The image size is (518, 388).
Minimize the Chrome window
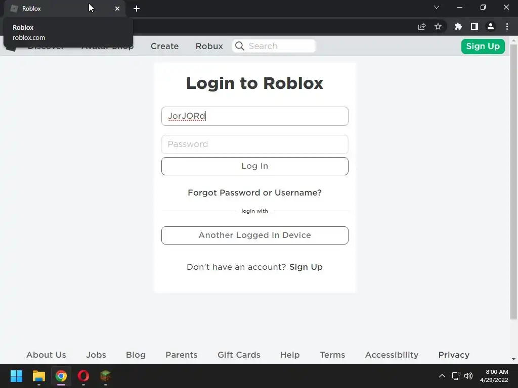(x=459, y=7)
